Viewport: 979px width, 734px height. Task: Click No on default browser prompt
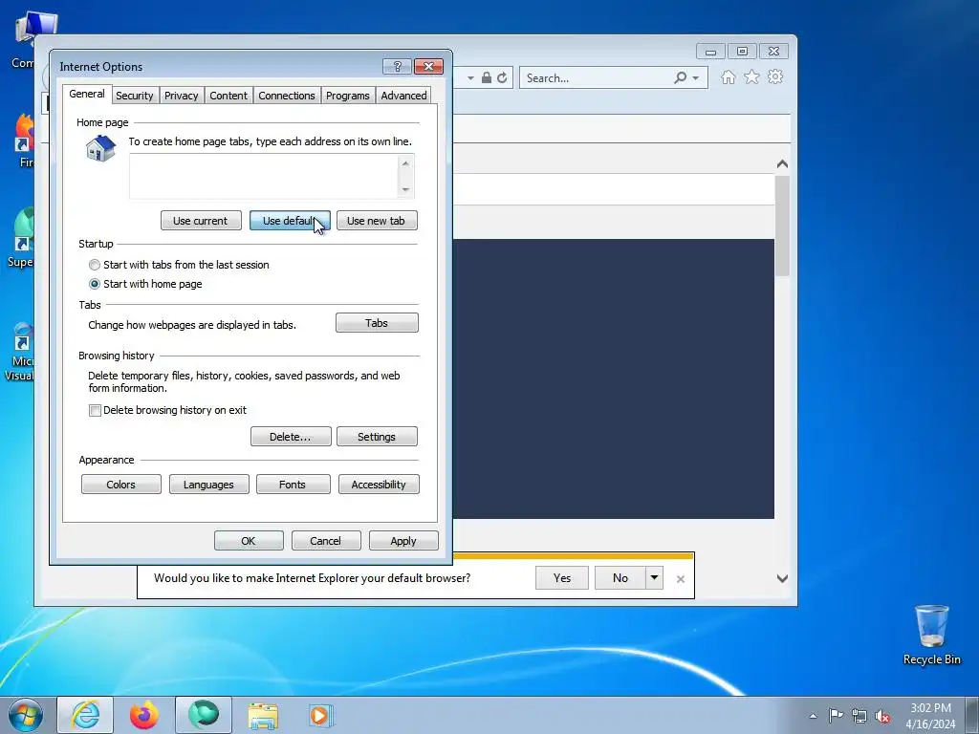click(620, 578)
